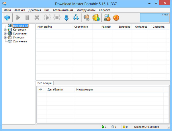Click the start all downloads icon
The height and width of the screenshot is (131, 172).
pyautogui.click(x=47, y=18)
